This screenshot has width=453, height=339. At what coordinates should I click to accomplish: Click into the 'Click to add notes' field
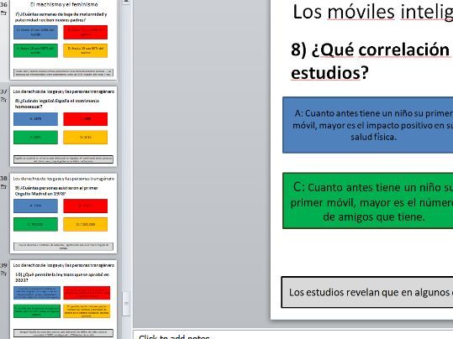pos(293,335)
